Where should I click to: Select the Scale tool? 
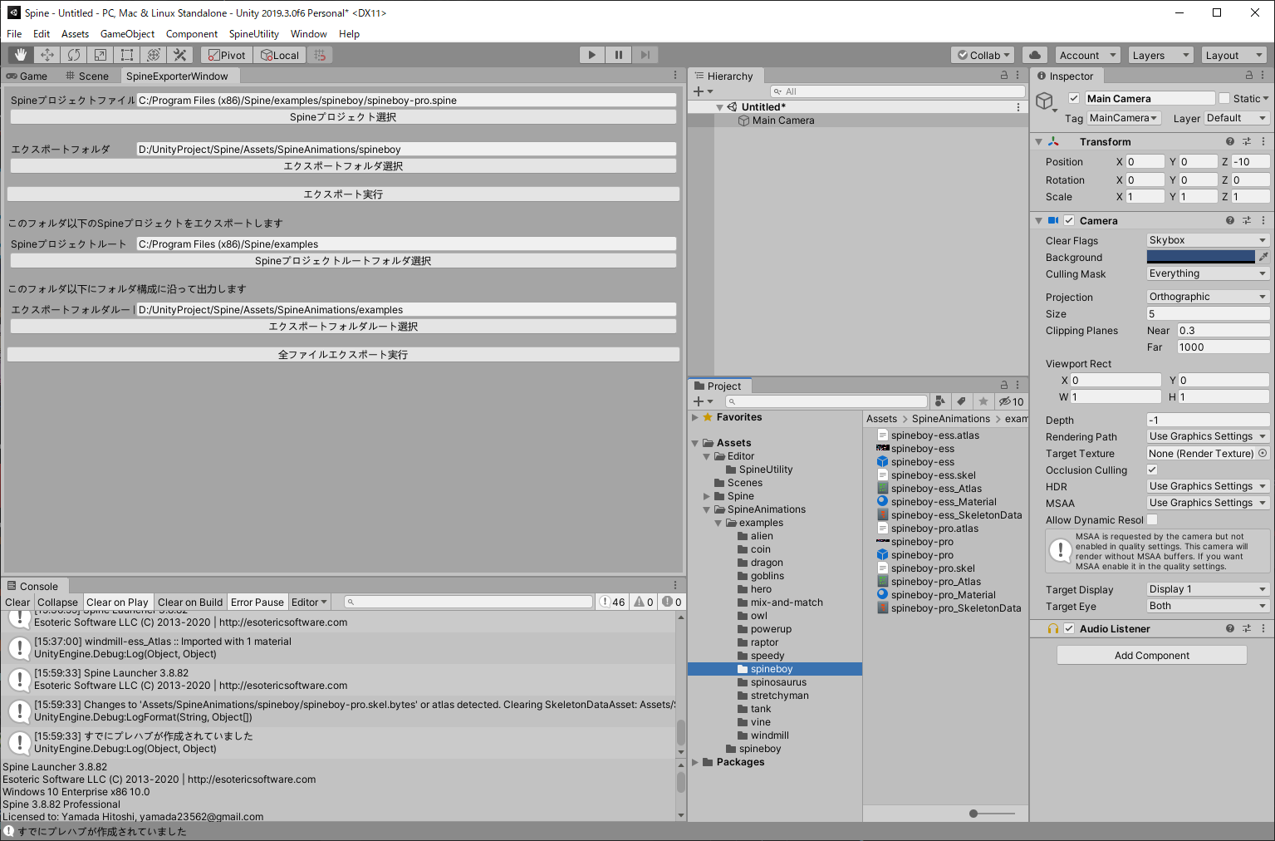pyautogui.click(x=101, y=55)
